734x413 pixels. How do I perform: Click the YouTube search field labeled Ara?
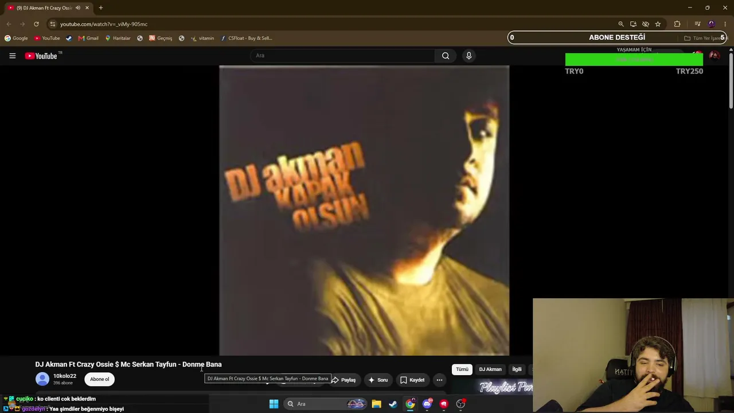coord(342,56)
